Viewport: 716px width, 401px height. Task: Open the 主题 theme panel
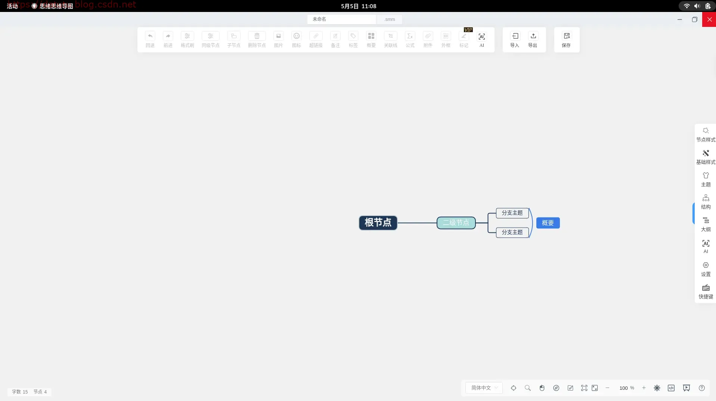pyautogui.click(x=706, y=180)
